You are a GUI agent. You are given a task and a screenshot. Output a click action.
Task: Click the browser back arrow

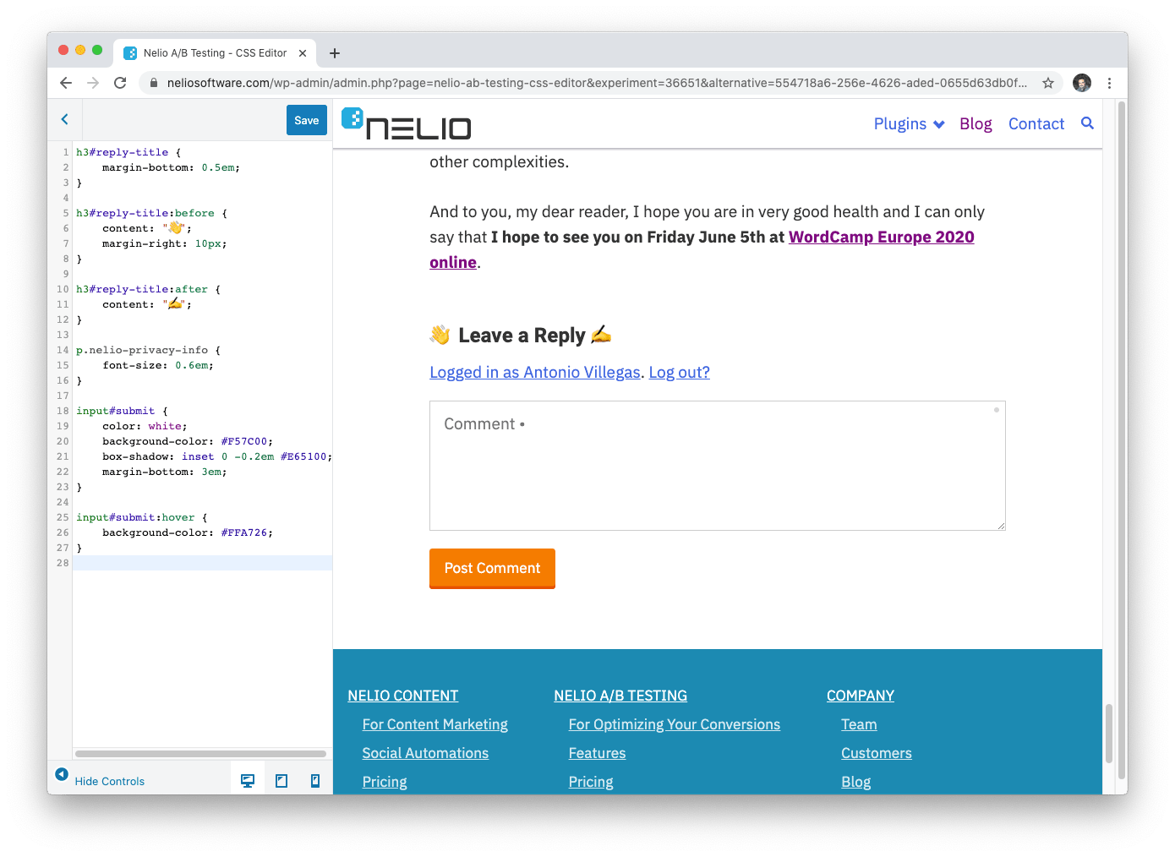65,83
